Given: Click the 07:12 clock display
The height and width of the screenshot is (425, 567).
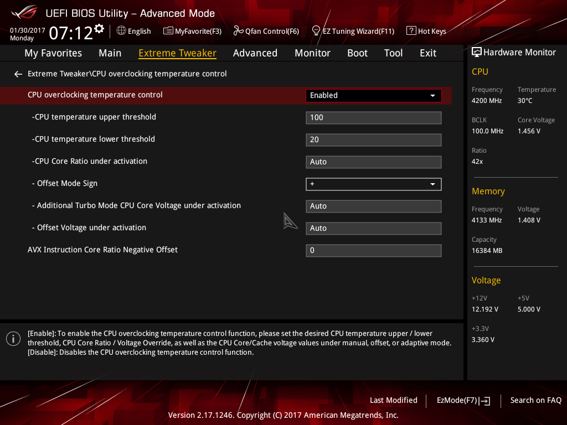Looking at the screenshot, I should pos(71,33).
